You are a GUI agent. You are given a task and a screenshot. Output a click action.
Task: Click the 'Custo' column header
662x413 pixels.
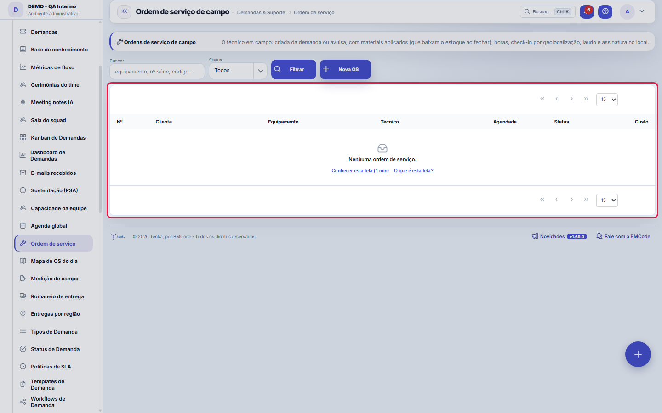[642, 122]
